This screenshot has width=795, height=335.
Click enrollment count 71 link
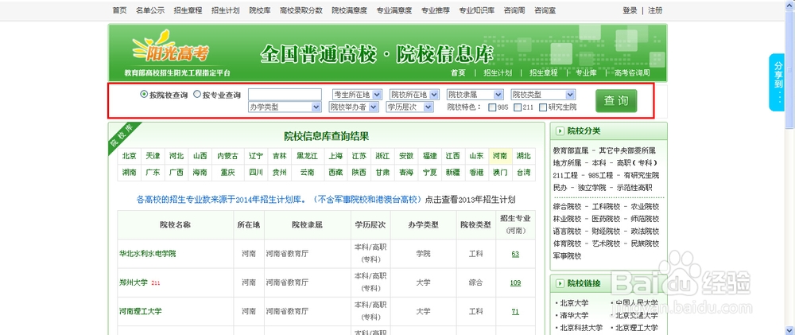pos(515,312)
